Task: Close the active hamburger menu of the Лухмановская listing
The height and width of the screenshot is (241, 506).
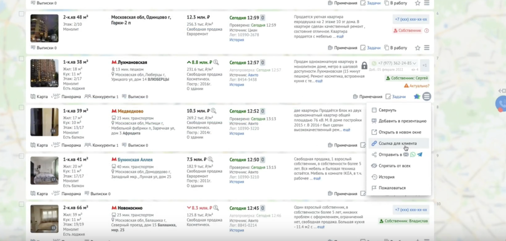Action: coord(426,96)
